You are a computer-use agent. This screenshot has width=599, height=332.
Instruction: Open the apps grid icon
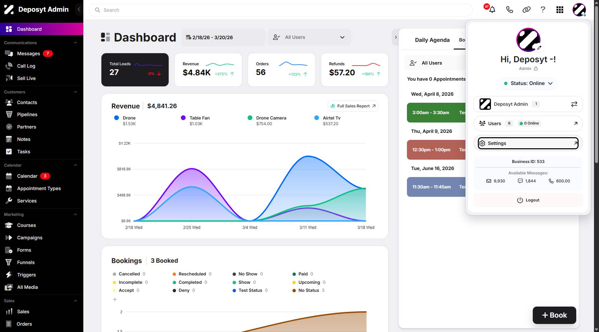560,10
